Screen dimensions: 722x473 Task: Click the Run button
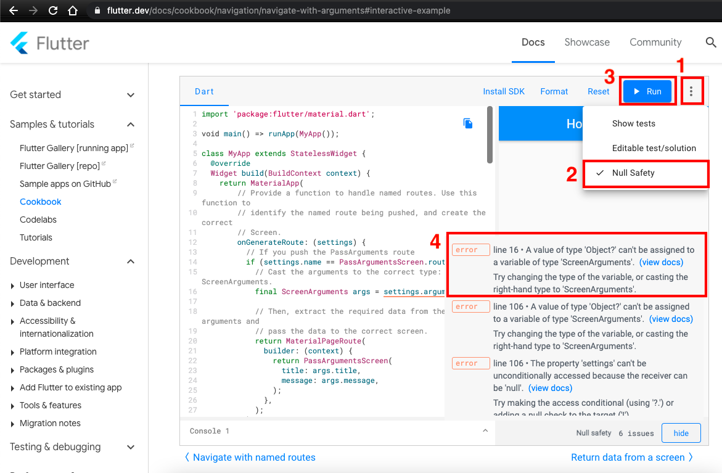click(x=647, y=91)
